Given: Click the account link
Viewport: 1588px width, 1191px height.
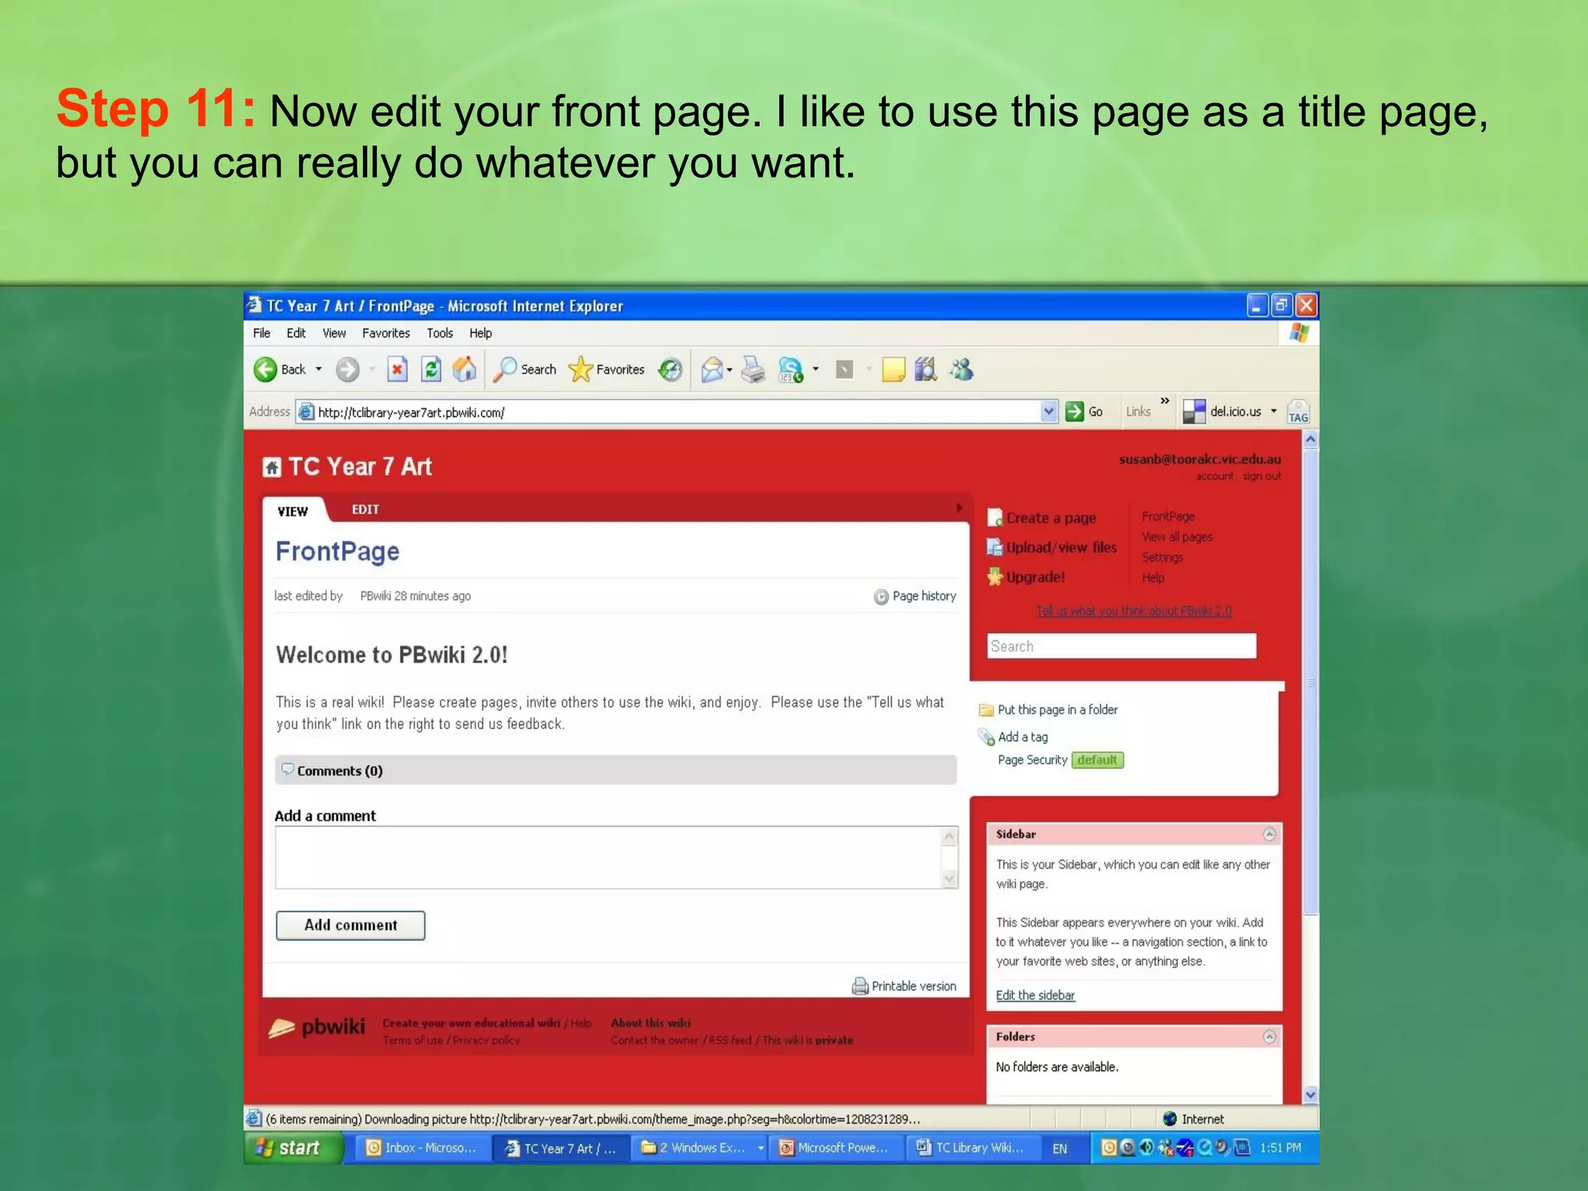Looking at the screenshot, I should [x=1214, y=476].
